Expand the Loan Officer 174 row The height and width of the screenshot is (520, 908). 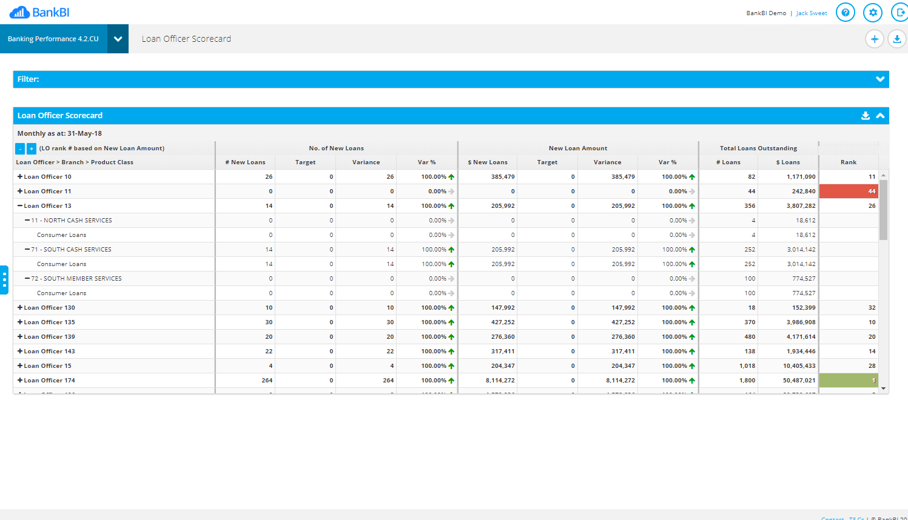[20, 381]
